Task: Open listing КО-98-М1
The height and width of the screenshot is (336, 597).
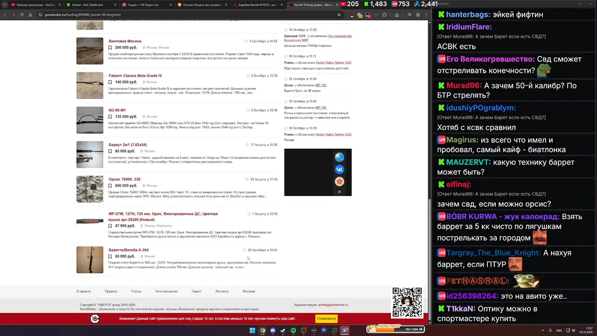Action: (x=117, y=110)
